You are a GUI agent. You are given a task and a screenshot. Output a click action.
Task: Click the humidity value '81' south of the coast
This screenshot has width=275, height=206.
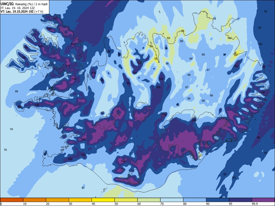point(83,188)
